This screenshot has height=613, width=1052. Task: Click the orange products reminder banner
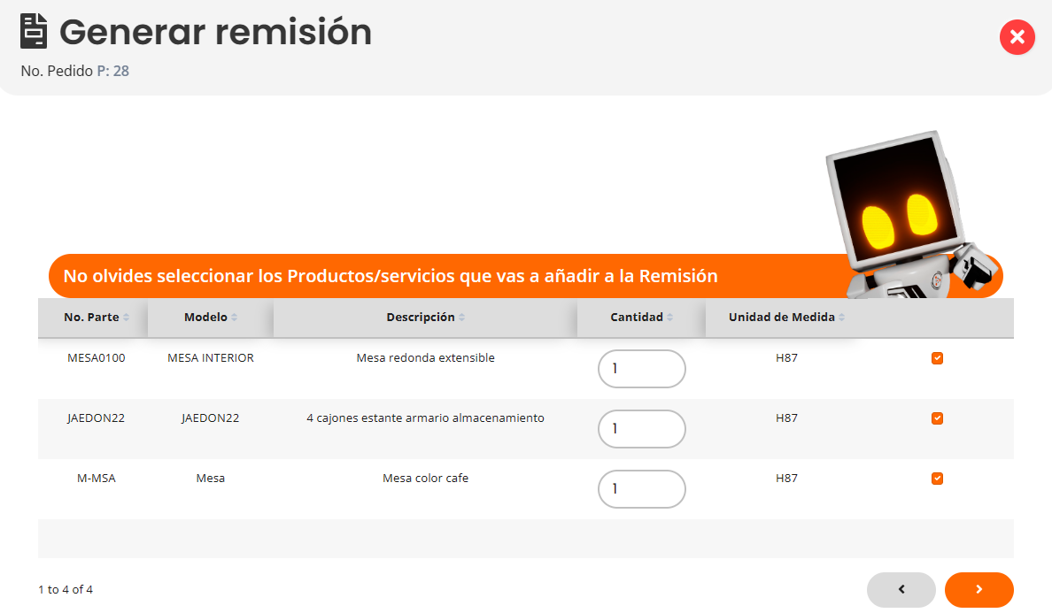[x=390, y=276]
